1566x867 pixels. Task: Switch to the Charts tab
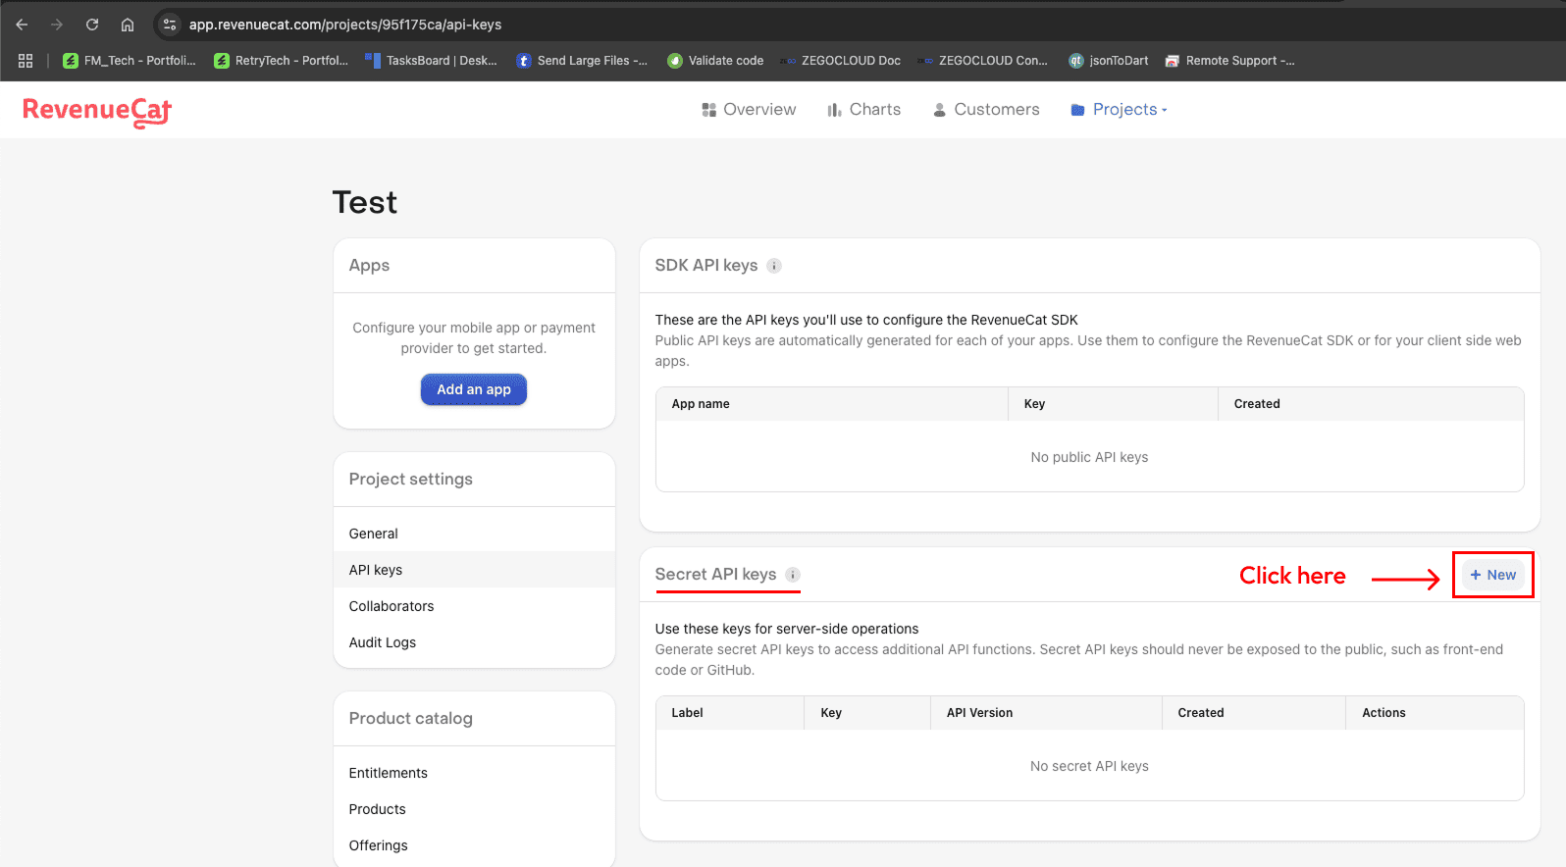[x=863, y=110]
